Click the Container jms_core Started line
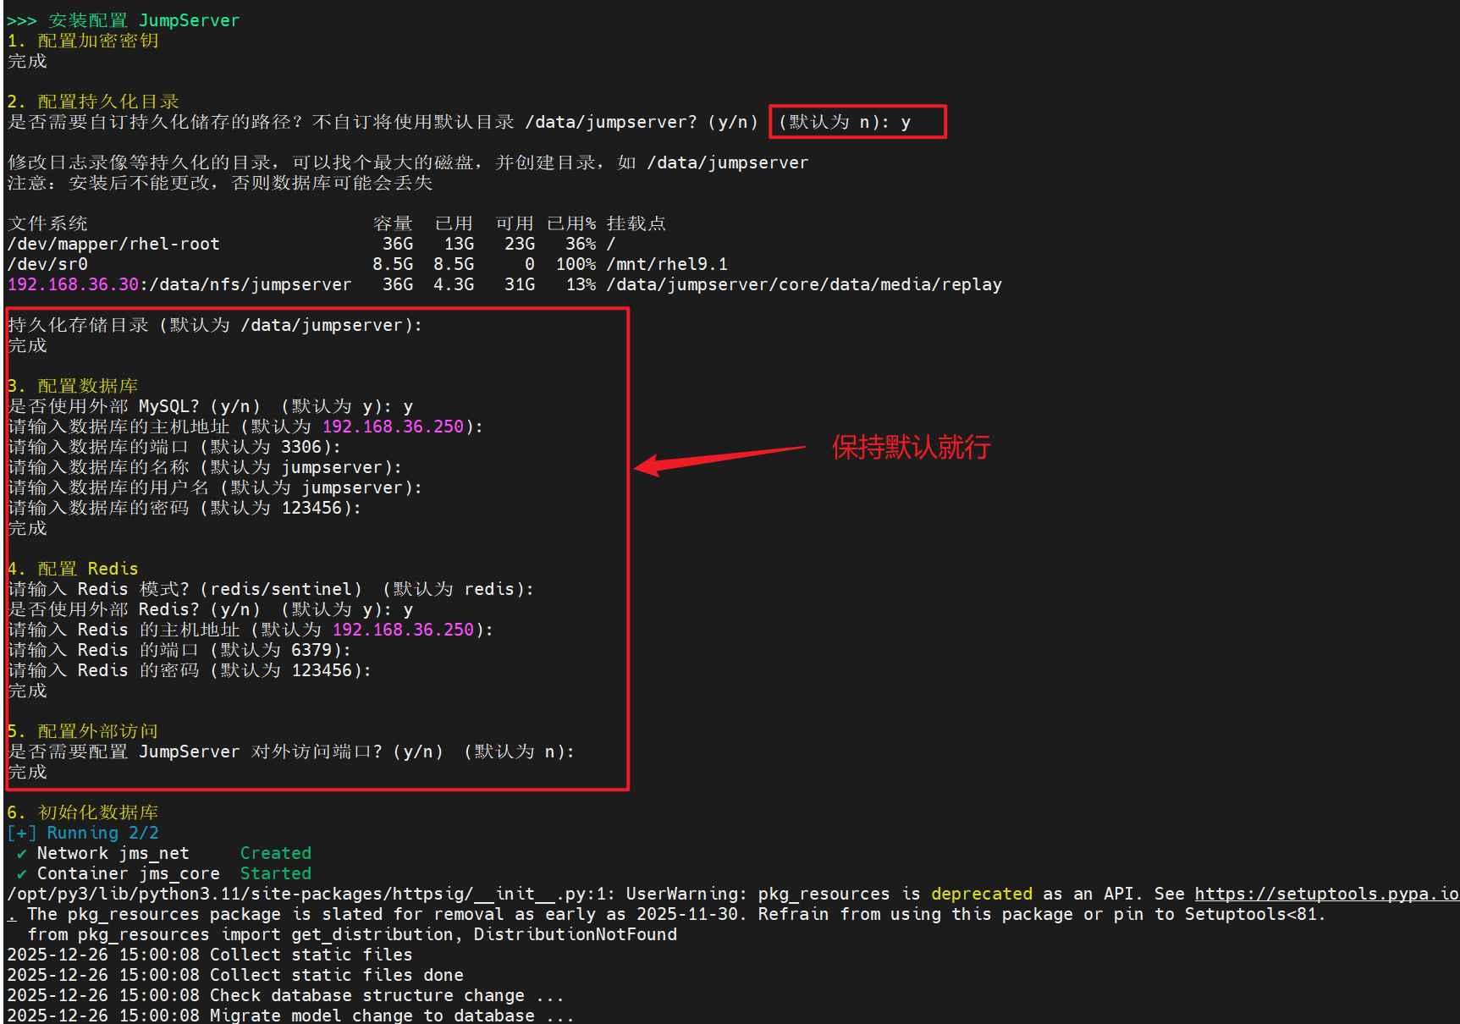Viewport: 1460px width, 1024px height. tap(165, 873)
